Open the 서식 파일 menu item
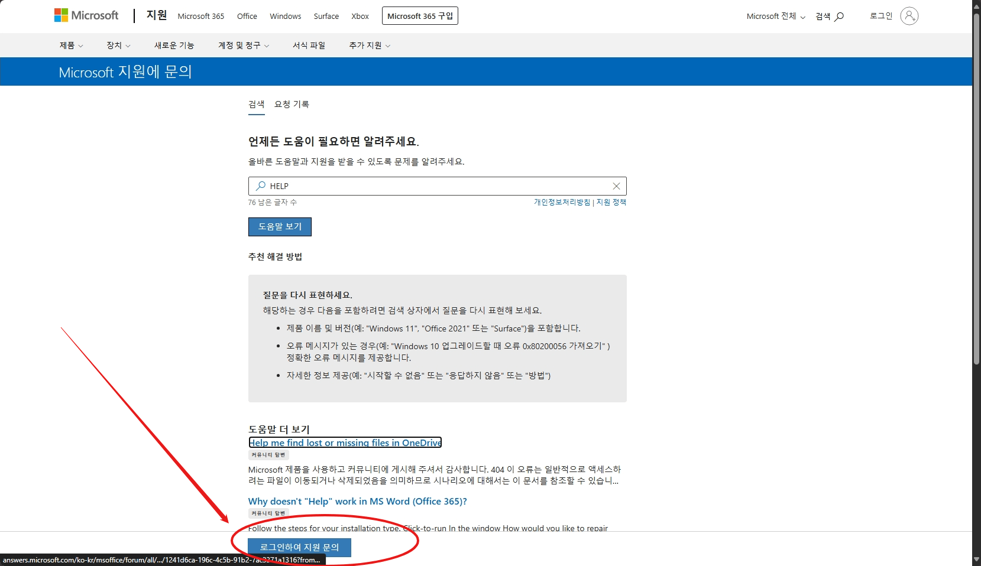 [x=309, y=45]
